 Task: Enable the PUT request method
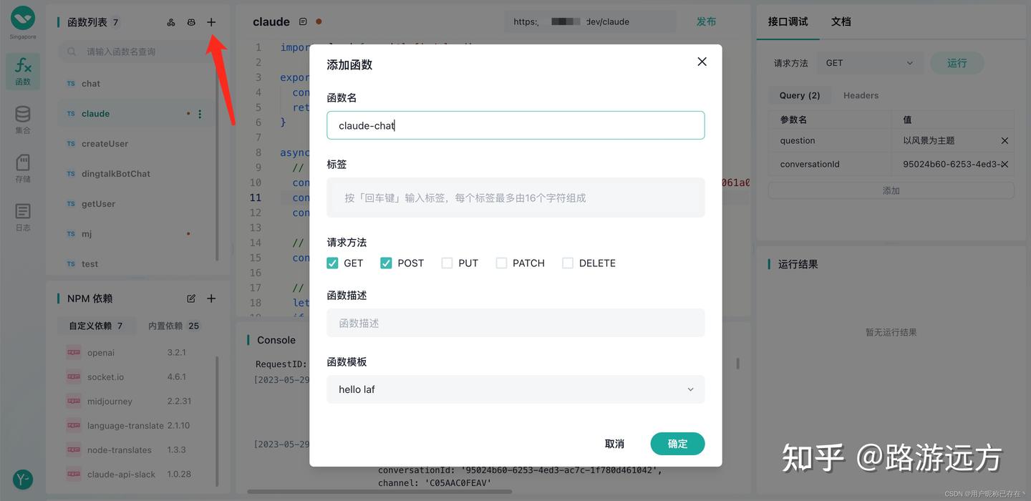click(447, 263)
